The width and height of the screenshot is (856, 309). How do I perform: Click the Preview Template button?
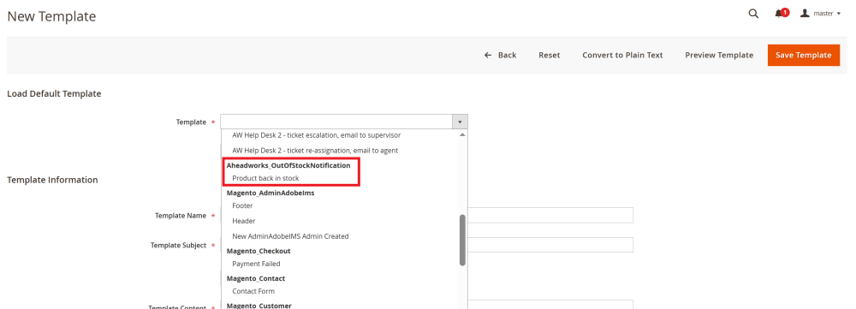click(x=719, y=55)
